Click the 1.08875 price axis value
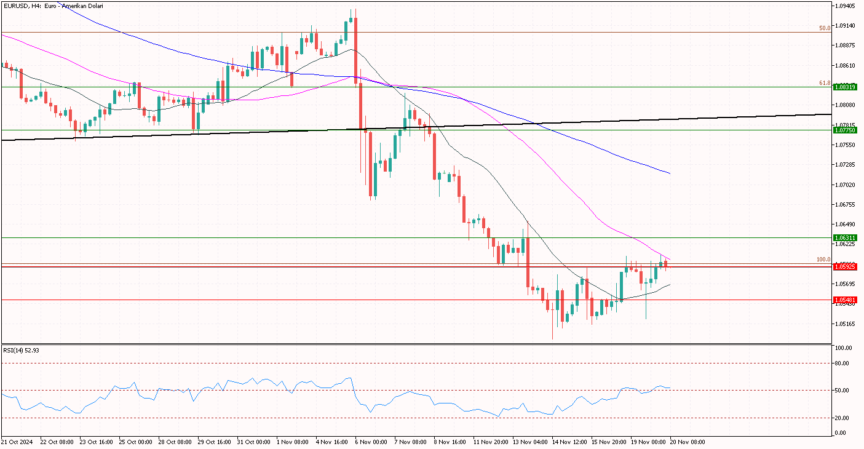Screen dimensions: 864x449 846,46
